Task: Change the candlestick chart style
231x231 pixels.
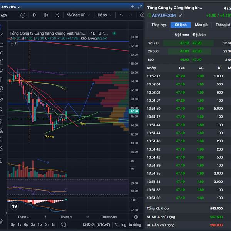Action: tap(46, 15)
